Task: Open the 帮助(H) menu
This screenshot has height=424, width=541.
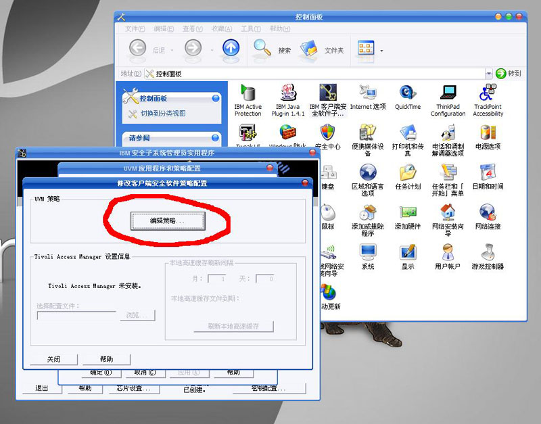Action: (x=279, y=29)
